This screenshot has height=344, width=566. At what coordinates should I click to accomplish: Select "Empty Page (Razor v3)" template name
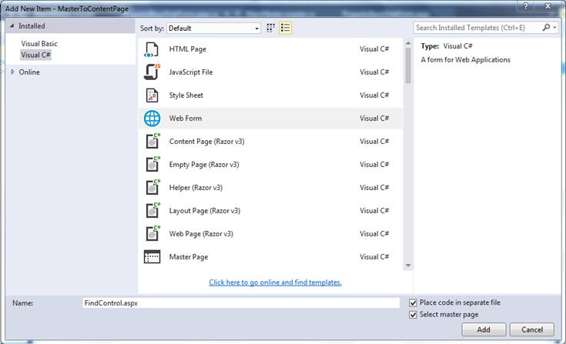pyautogui.click(x=204, y=165)
